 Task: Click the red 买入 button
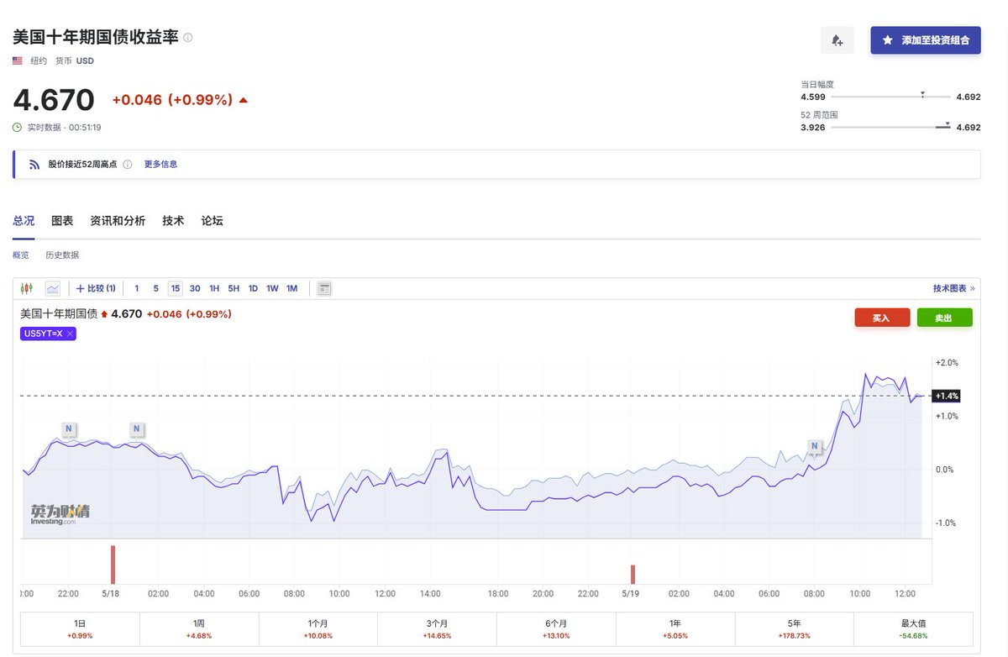coord(882,318)
